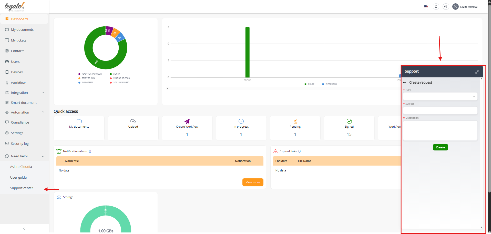
Task: Focus the Description text area
Action: [440, 131]
